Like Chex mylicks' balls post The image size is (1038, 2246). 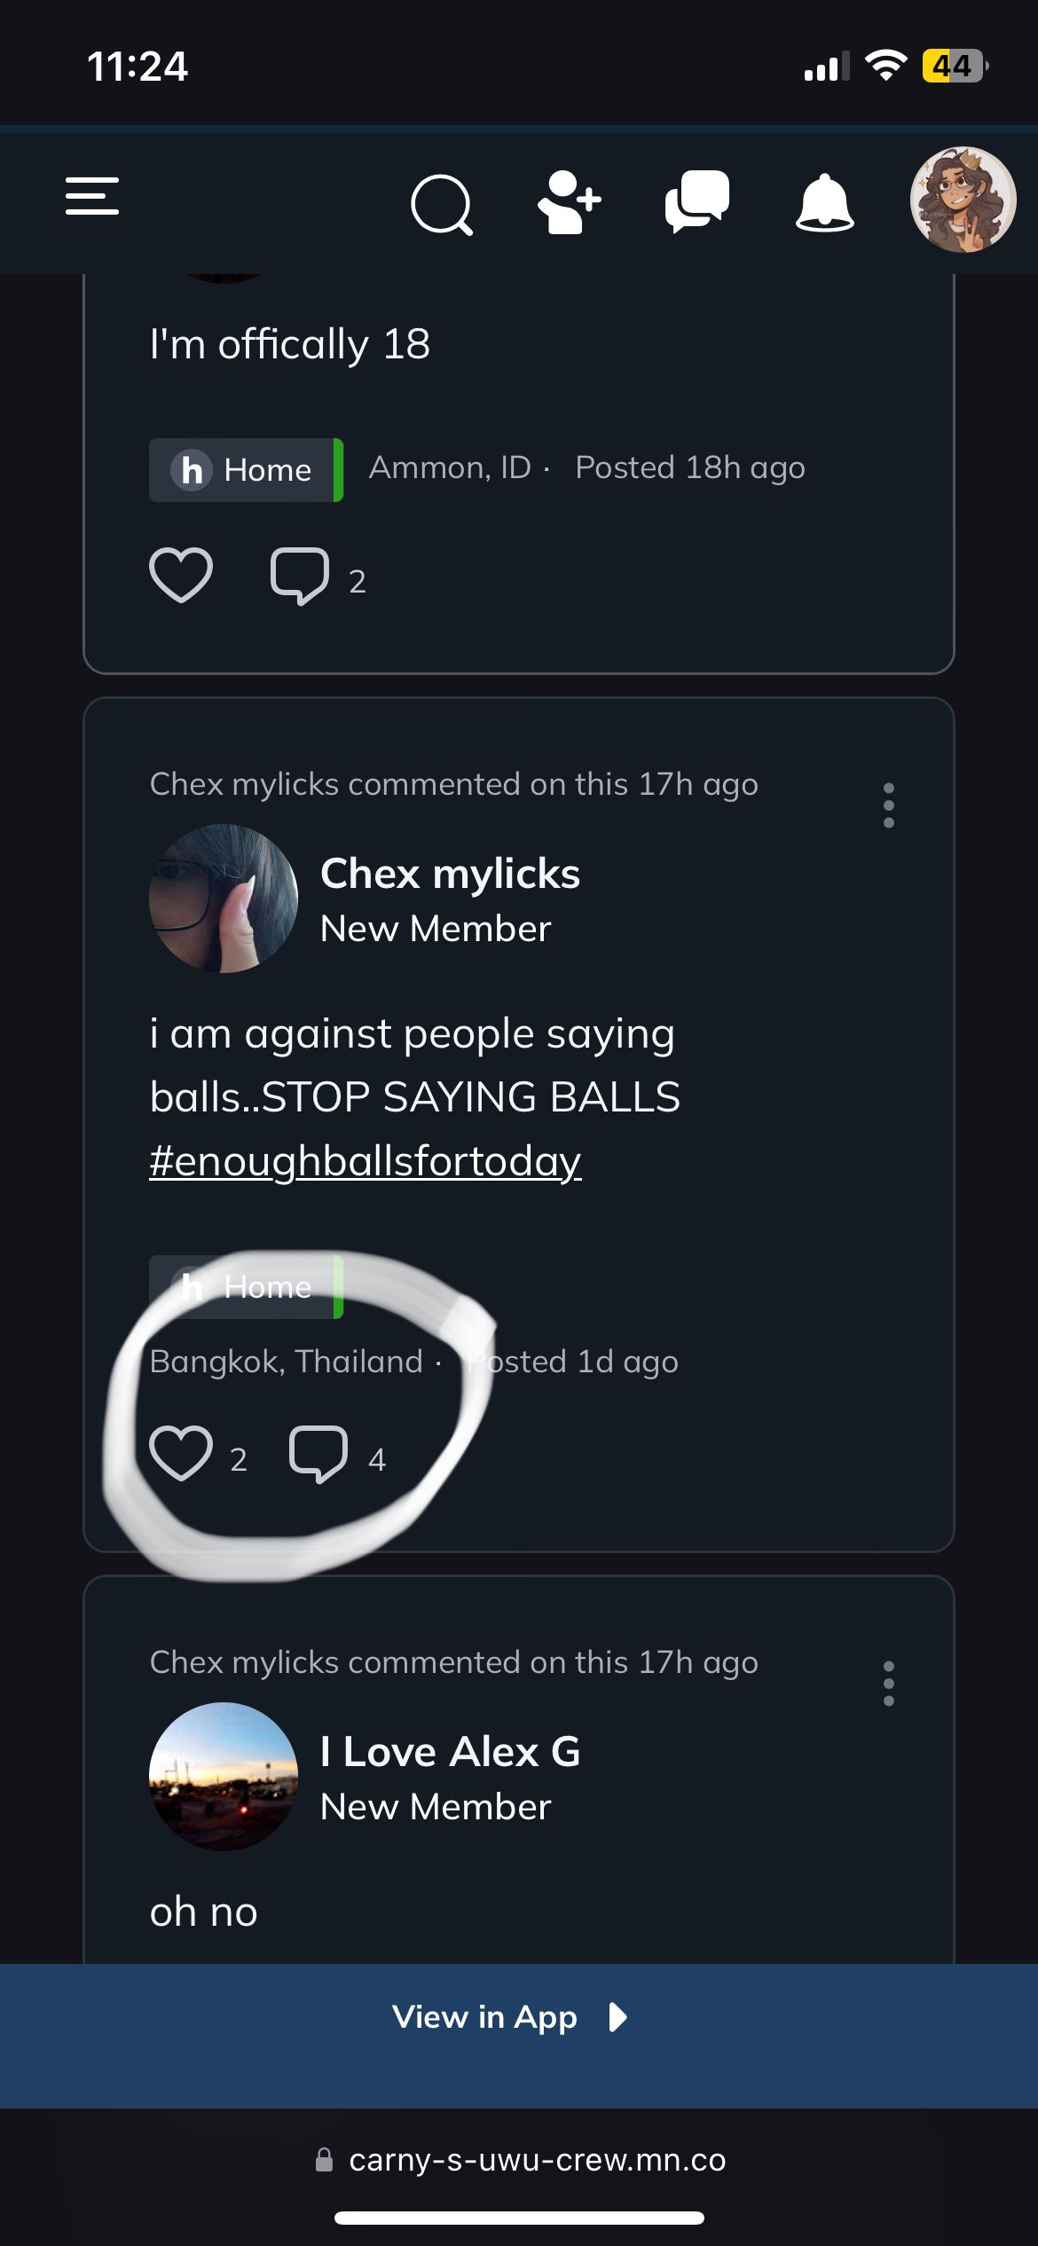181,1453
